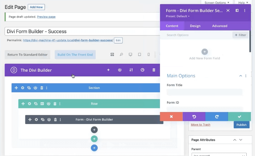This screenshot has width=255, height=156.
Task: Click Search Options field
Action: [x=196, y=35]
